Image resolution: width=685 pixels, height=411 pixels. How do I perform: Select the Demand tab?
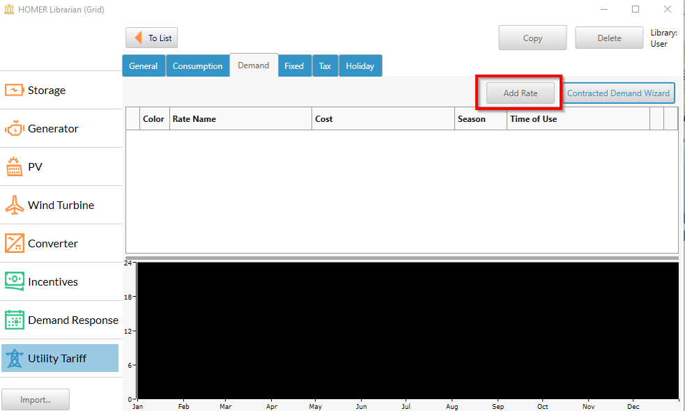[254, 65]
